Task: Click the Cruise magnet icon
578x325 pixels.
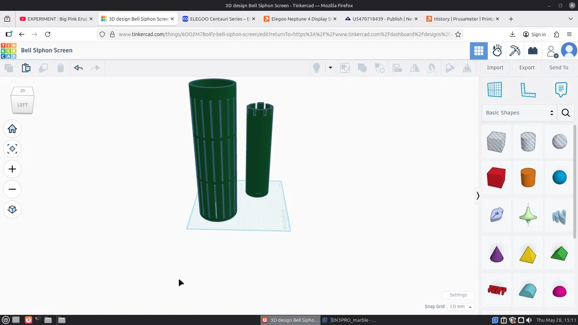Action: point(432,68)
